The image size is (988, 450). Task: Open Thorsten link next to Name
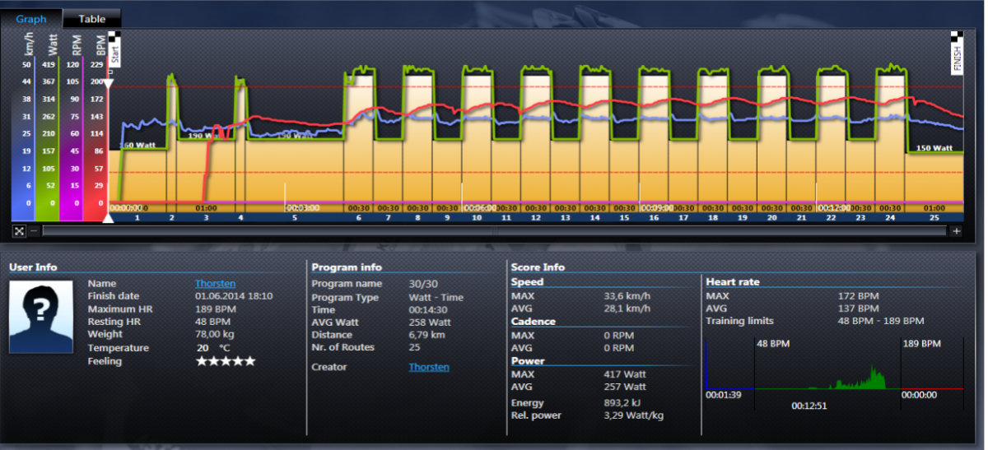point(215,284)
